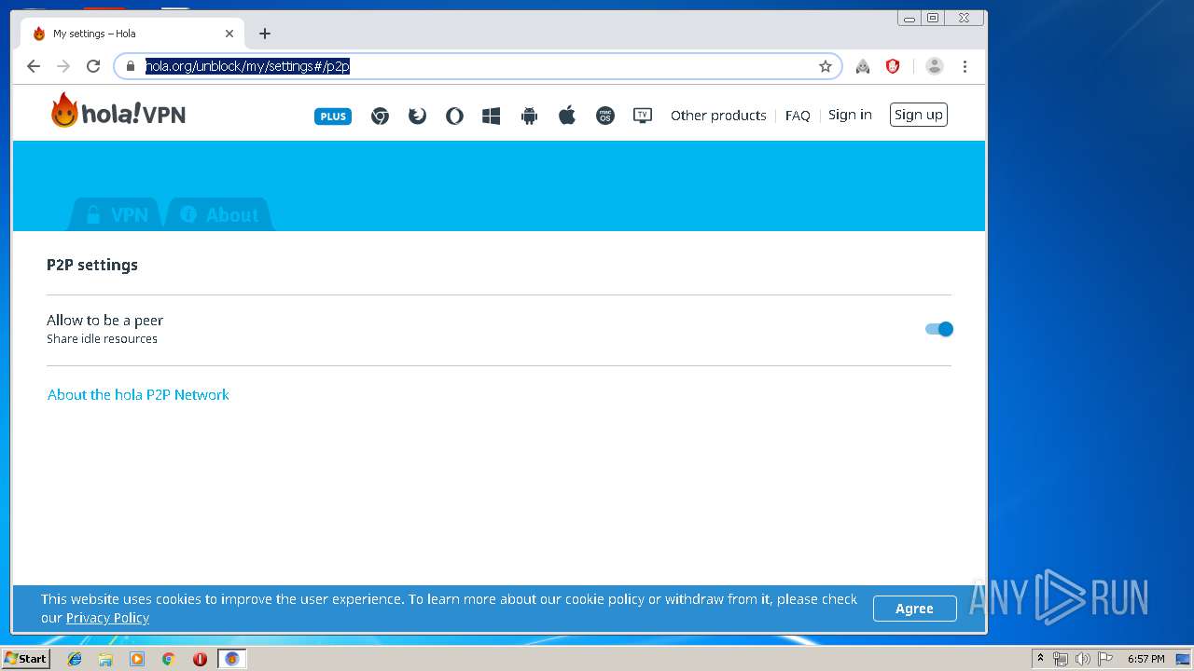Go back in browser history

click(34, 66)
